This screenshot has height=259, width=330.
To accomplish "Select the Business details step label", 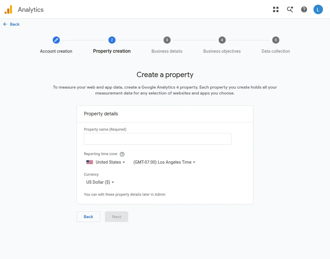I will pyautogui.click(x=167, y=51).
